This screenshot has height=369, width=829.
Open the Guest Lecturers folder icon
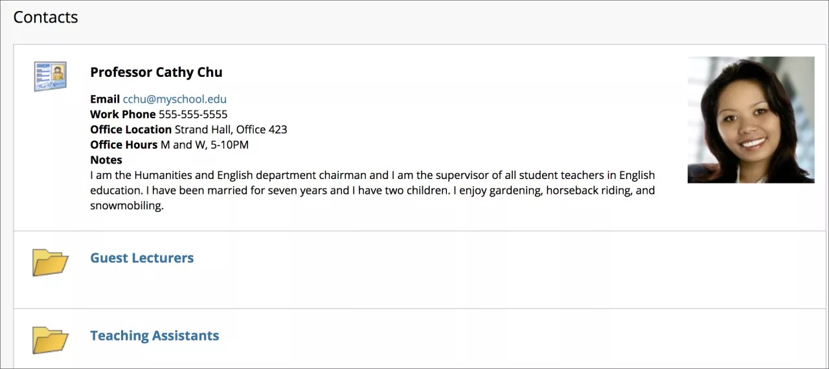[50, 262]
